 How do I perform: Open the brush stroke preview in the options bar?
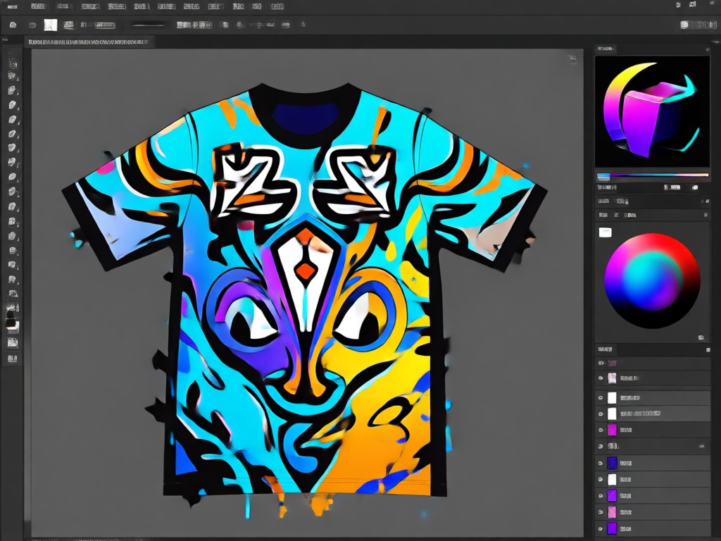tap(148, 25)
